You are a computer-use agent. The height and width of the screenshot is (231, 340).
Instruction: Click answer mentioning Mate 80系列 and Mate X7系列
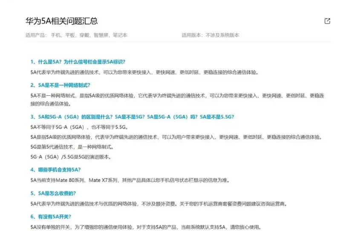pos(130,180)
